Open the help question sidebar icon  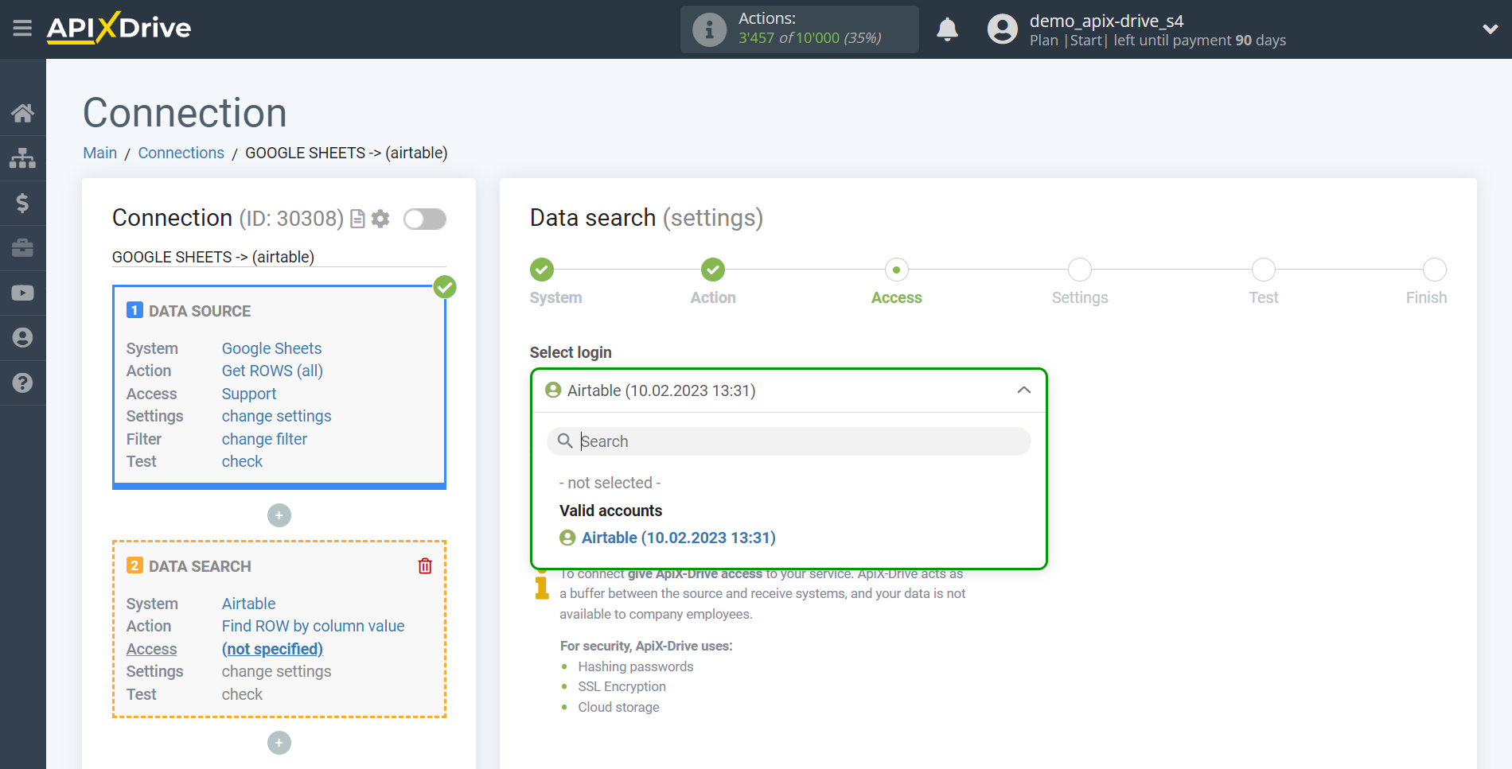(22, 383)
